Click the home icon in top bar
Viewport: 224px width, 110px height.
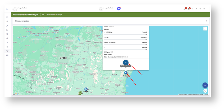(x=192, y=9)
